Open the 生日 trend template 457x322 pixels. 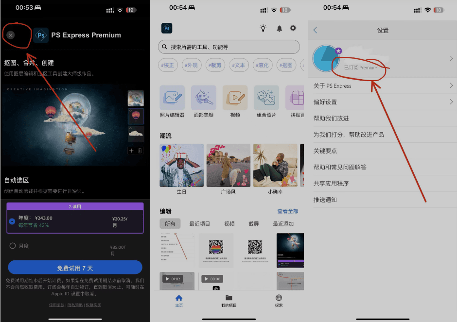pyautogui.click(x=181, y=165)
